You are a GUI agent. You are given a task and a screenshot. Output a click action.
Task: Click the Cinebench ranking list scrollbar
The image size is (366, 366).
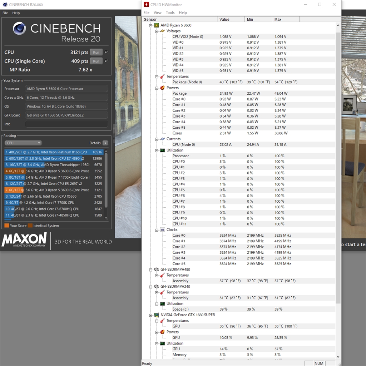coord(106,180)
